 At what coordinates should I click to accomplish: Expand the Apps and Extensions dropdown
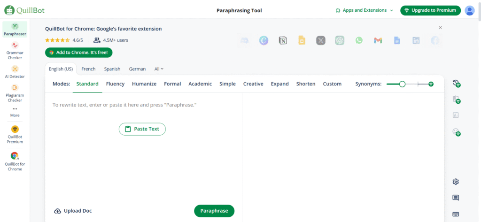click(x=365, y=10)
